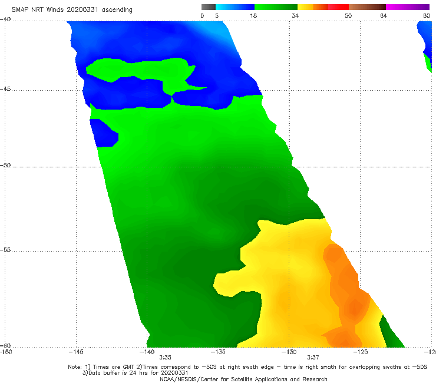Click the longitude label '-130'
The image size is (436, 383).
click(x=289, y=352)
